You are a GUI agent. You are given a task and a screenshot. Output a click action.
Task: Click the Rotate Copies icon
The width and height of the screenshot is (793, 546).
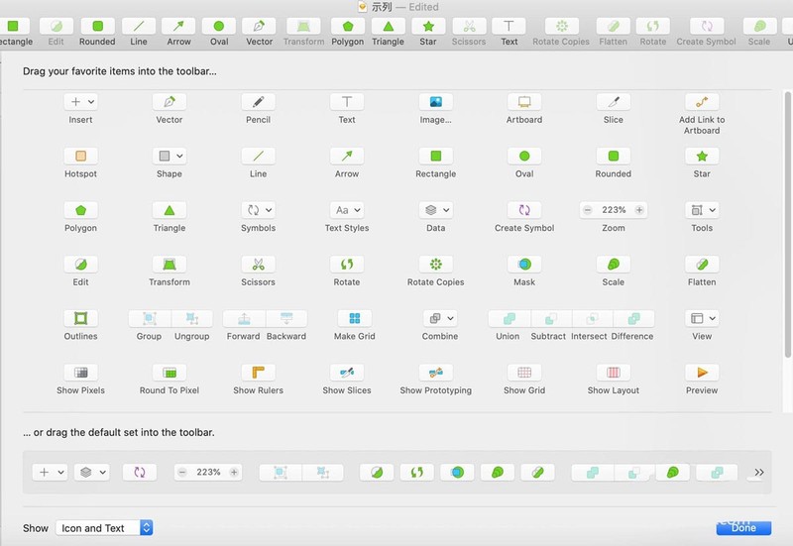point(435,265)
